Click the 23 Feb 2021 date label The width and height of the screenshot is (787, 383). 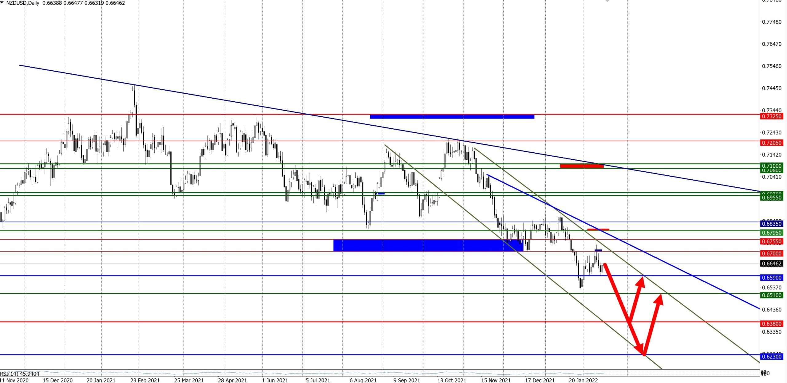pos(145,380)
